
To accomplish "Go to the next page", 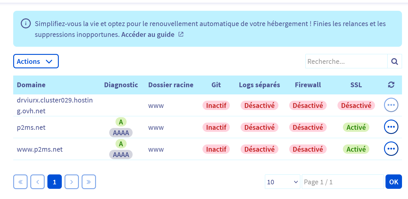I will [72, 182].
